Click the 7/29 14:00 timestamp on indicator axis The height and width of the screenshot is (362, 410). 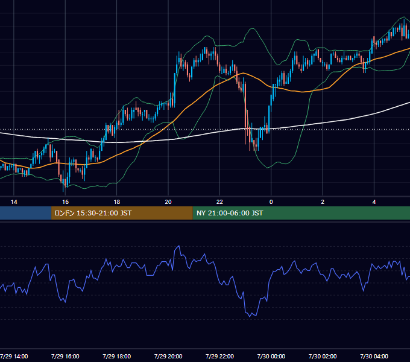14,356
